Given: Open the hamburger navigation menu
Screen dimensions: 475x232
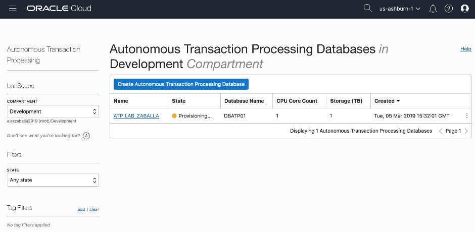Looking at the screenshot, I should tap(13, 9).
